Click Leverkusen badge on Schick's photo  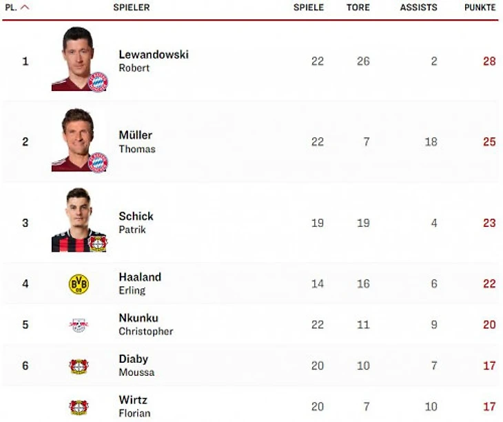98,242
